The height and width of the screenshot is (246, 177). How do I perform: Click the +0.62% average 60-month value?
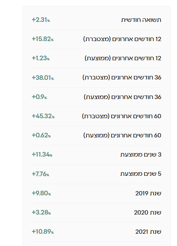[41, 135]
